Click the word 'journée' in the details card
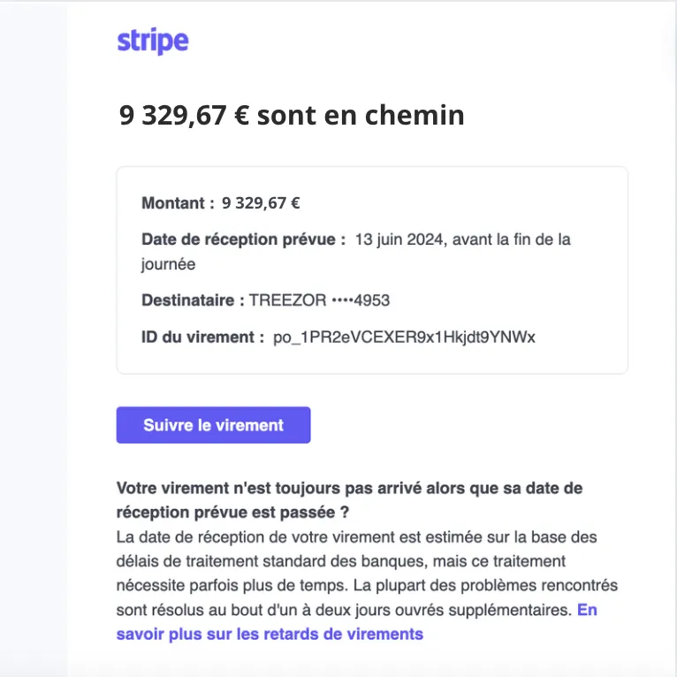 [168, 263]
